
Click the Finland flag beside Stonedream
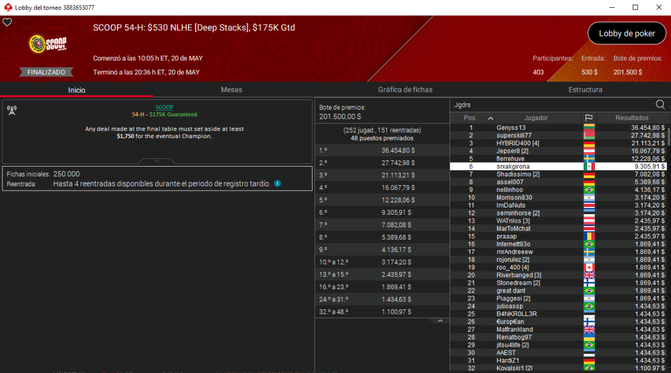(x=589, y=284)
